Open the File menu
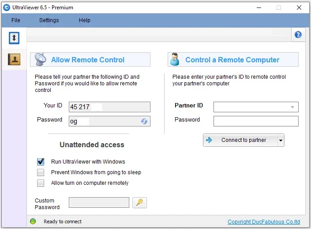This screenshot has width=311, height=229. tap(16, 20)
